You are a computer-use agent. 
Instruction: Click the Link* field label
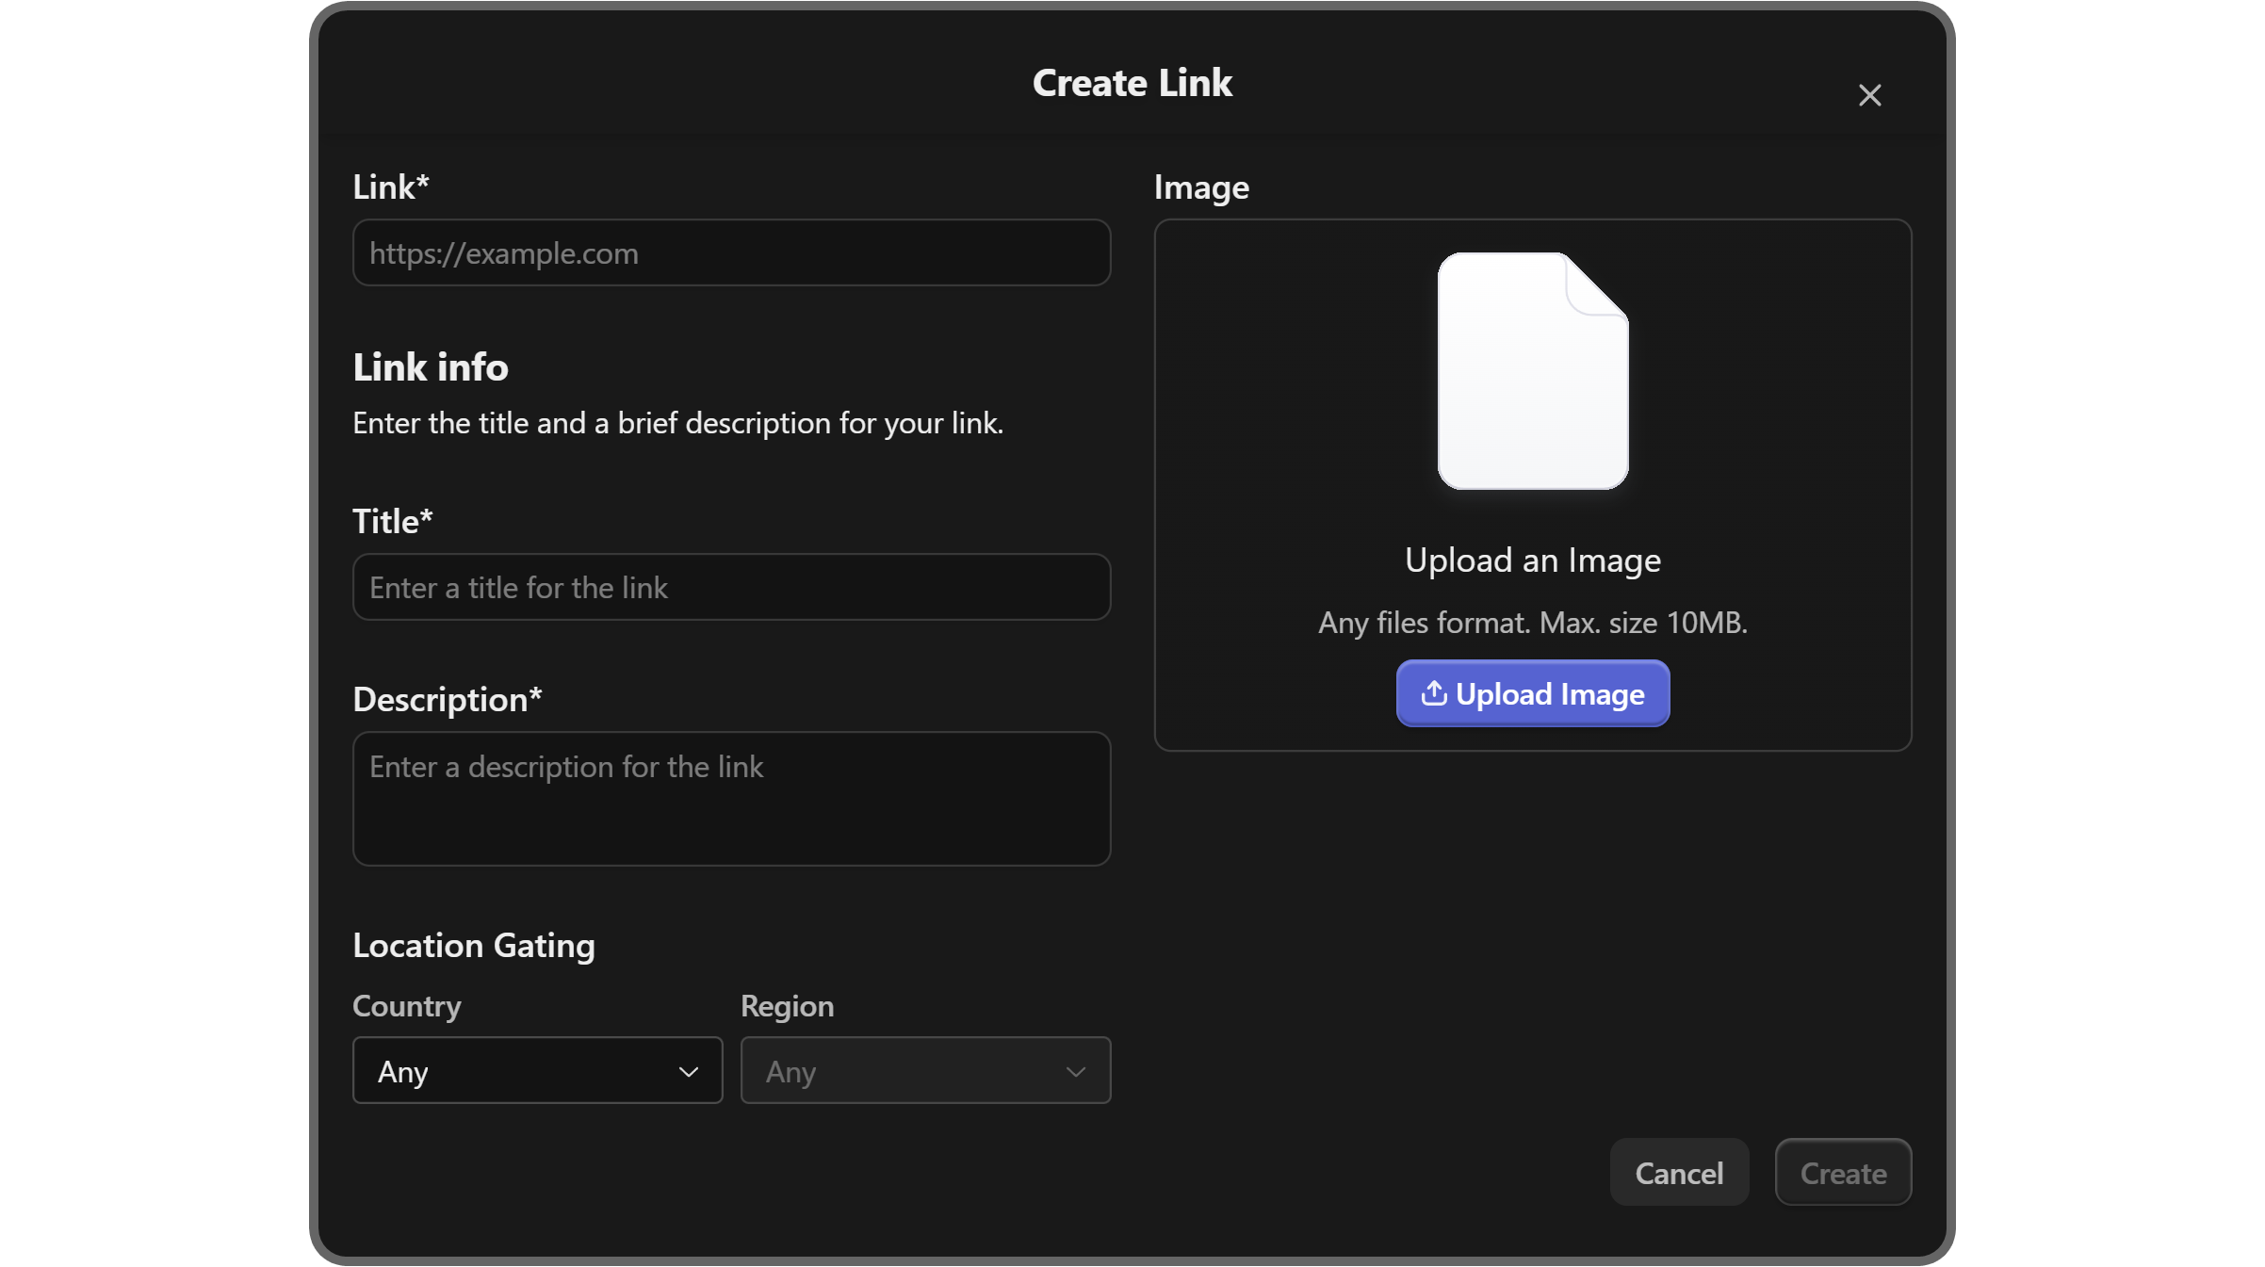coord(390,187)
